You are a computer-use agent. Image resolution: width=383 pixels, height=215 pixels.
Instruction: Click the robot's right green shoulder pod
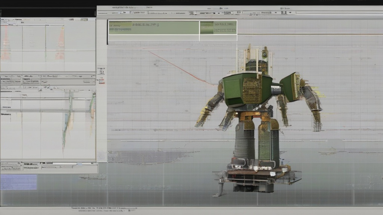(290, 87)
